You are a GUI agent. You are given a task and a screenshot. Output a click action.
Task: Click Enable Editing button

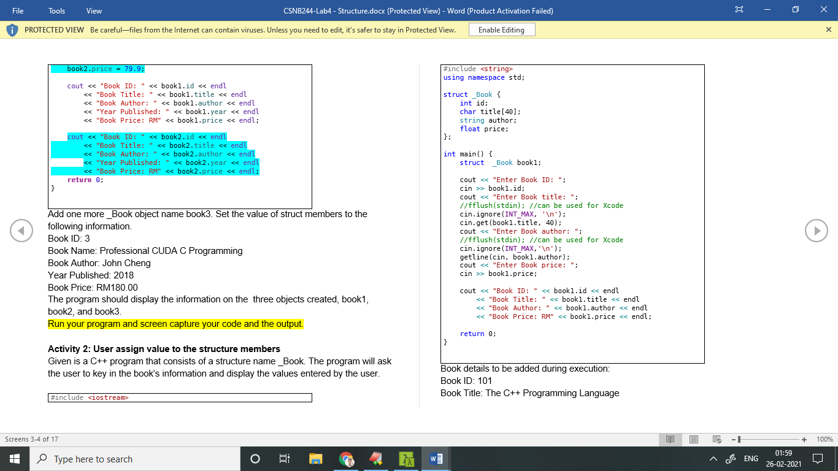point(501,30)
